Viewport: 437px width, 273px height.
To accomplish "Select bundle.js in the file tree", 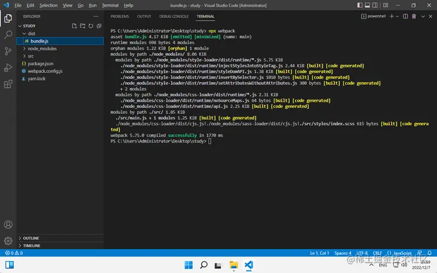I will pos(60,41).
